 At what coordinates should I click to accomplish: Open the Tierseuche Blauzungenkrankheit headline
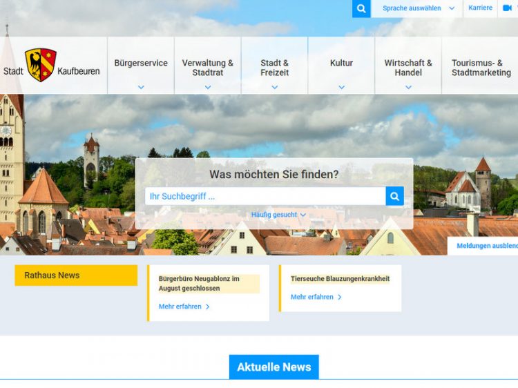point(340,279)
